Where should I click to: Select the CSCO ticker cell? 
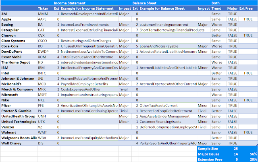coord(45,41)
